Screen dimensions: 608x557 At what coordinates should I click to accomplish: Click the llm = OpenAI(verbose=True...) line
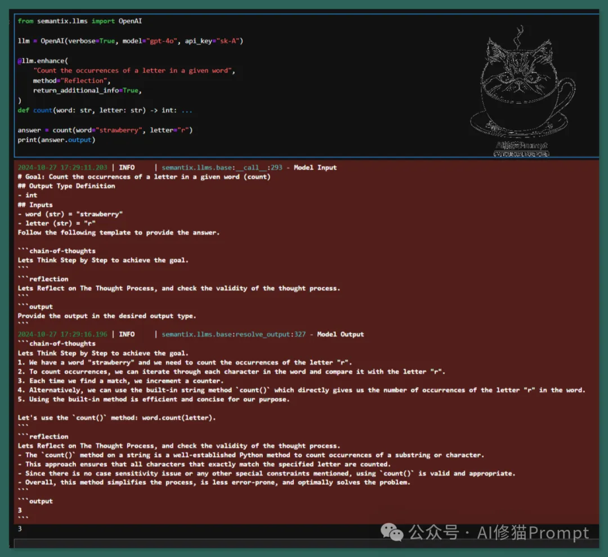click(x=130, y=41)
